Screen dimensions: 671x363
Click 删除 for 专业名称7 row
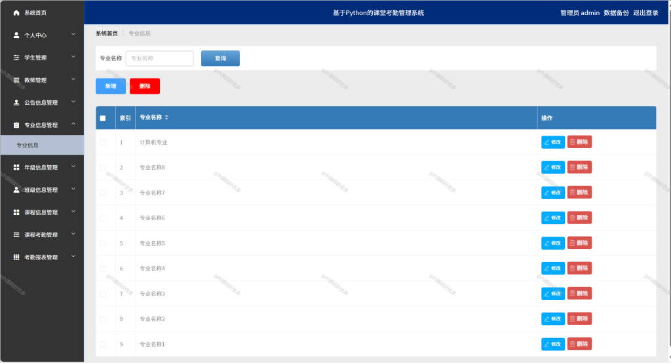point(579,192)
